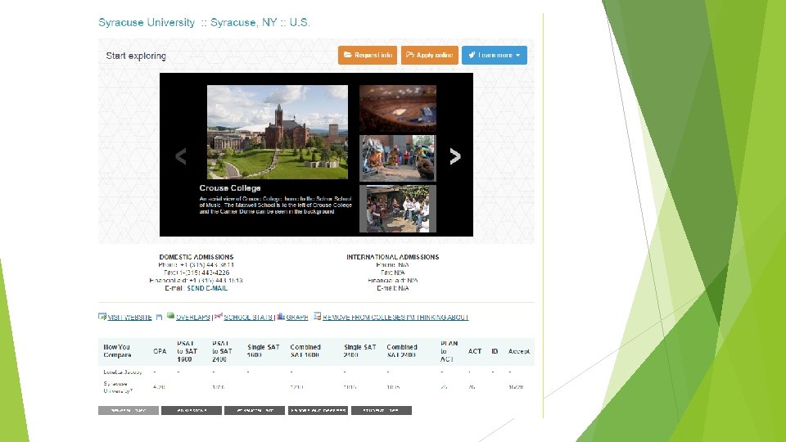Click the How You Compare column header

coord(117,351)
